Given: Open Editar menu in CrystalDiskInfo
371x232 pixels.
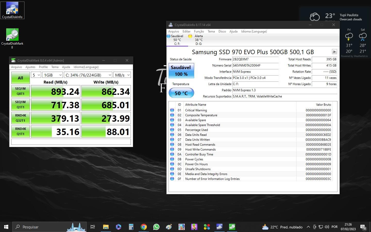Looking at the screenshot, I should pyautogui.click(x=187, y=31).
